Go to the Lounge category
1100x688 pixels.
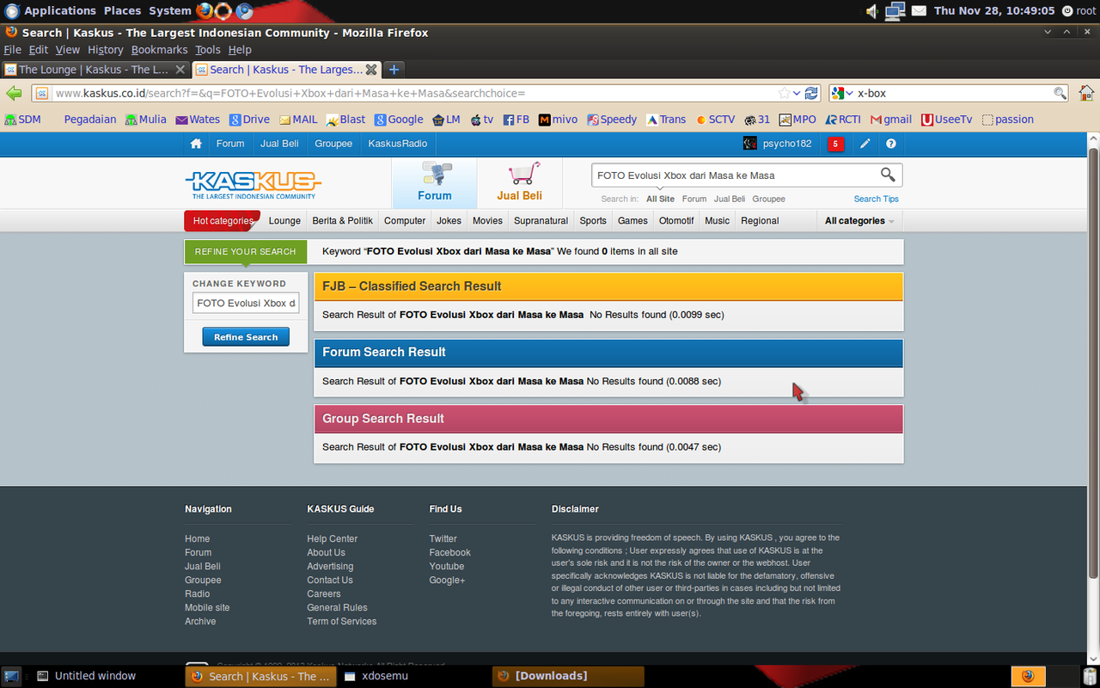point(284,221)
